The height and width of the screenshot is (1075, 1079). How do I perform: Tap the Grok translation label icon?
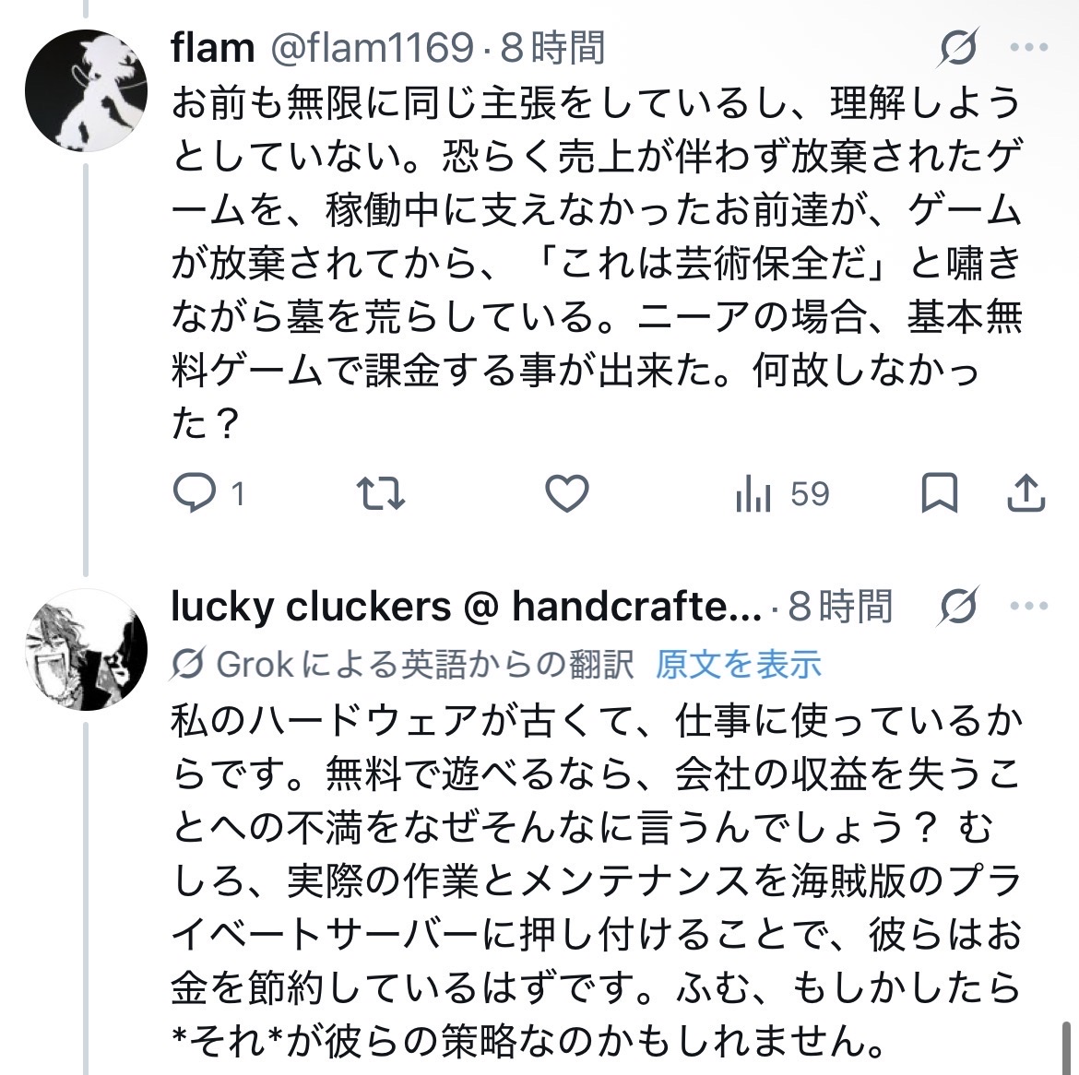coord(187,663)
